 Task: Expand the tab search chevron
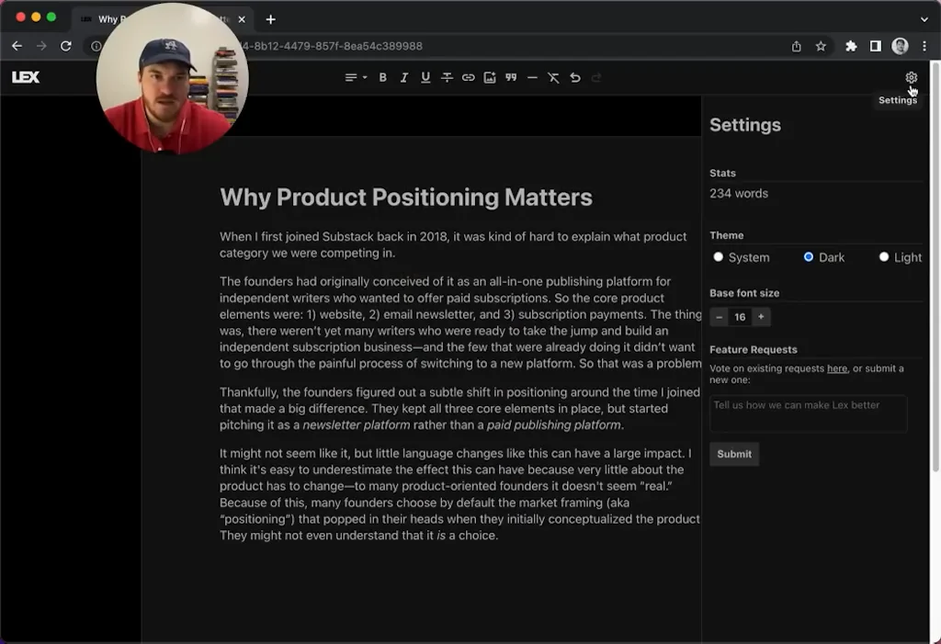click(924, 19)
